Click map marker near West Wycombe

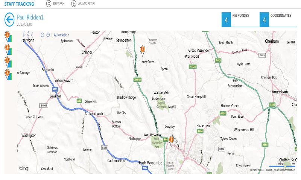click(171, 139)
